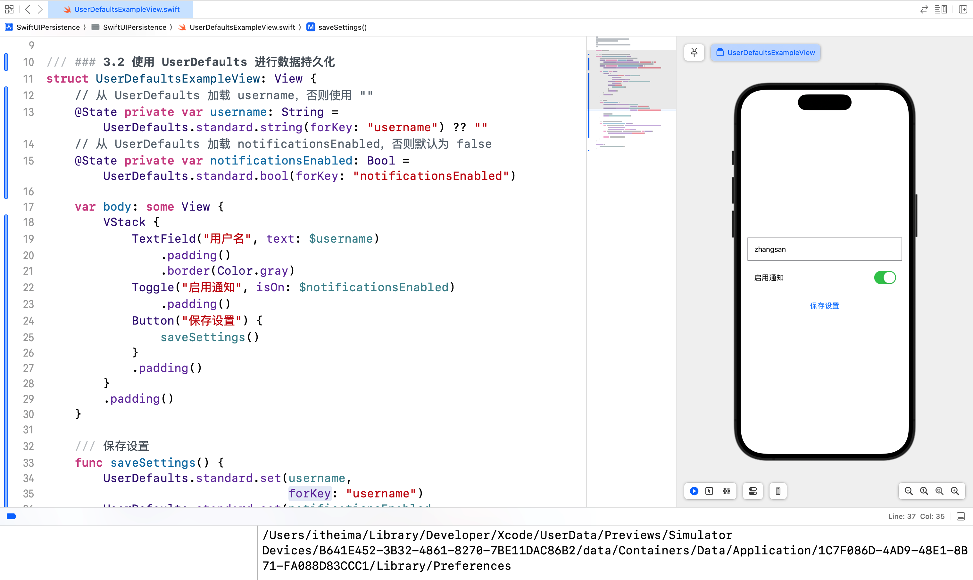Viewport: 973px width, 580px height.
Task: Click VStack on line 18
Action: pos(124,222)
